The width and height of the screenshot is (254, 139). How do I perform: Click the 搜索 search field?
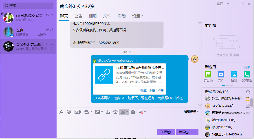pos(28,6)
